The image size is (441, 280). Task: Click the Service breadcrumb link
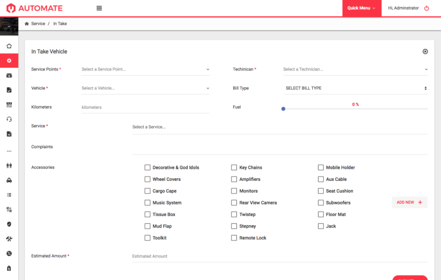(x=37, y=23)
